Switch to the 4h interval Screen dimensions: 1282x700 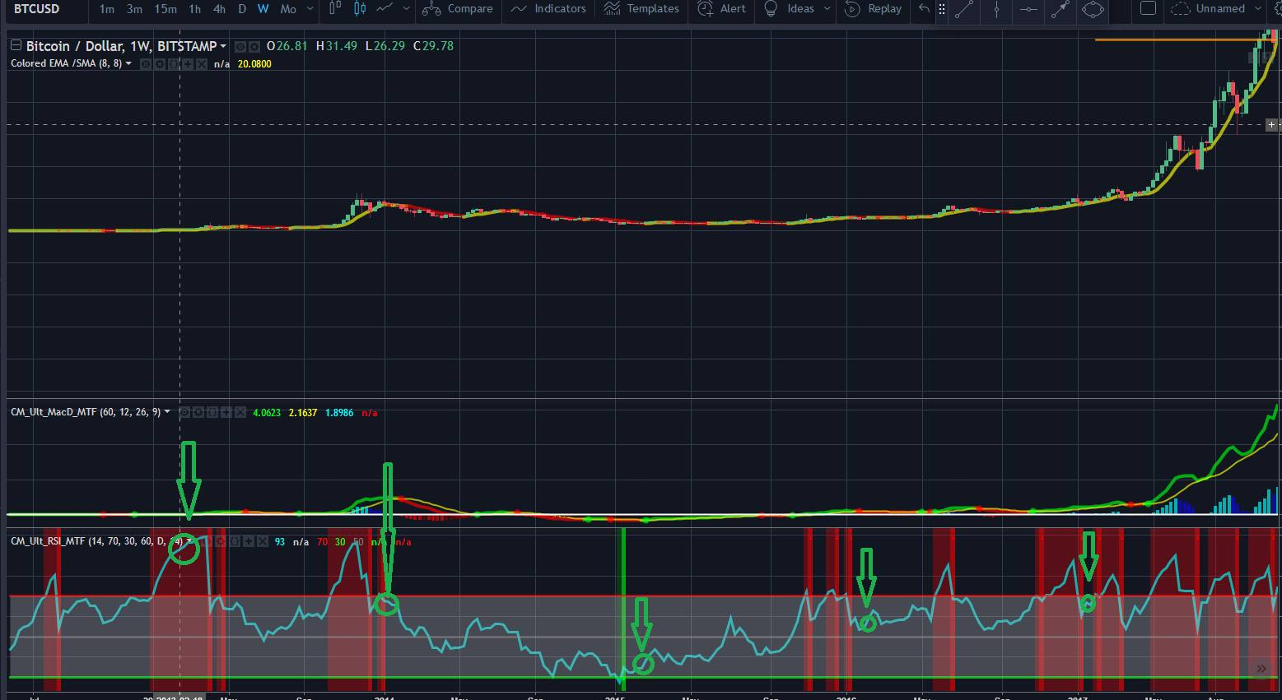[x=219, y=9]
